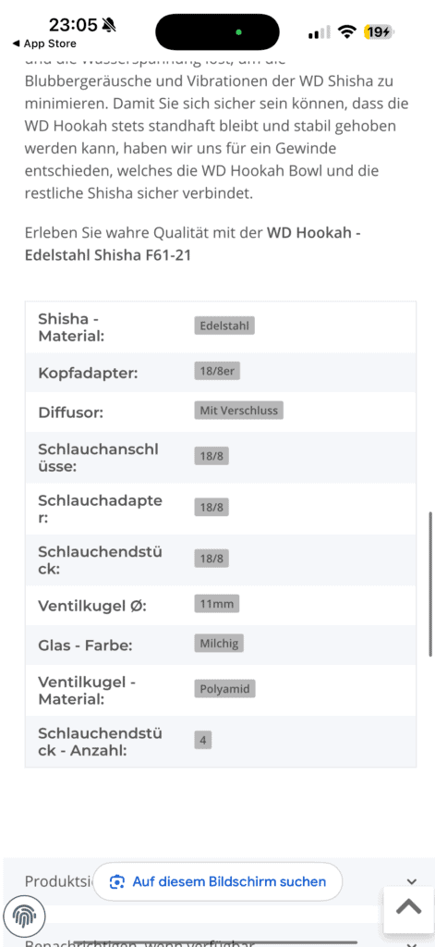The image size is (435, 947).
Task: Tap the App Store back arrow
Action: (17, 43)
